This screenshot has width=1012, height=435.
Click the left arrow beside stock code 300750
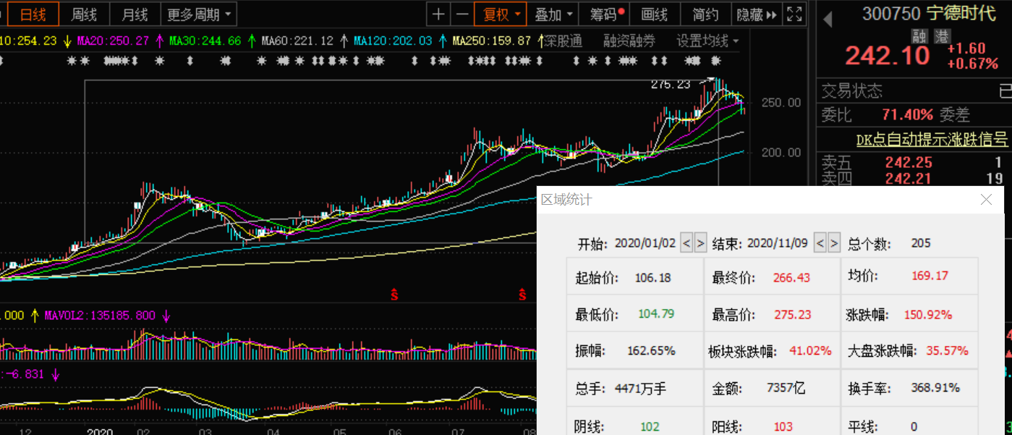point(828,19)
